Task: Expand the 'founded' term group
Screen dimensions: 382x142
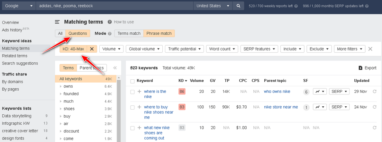Action: (61, 94)
